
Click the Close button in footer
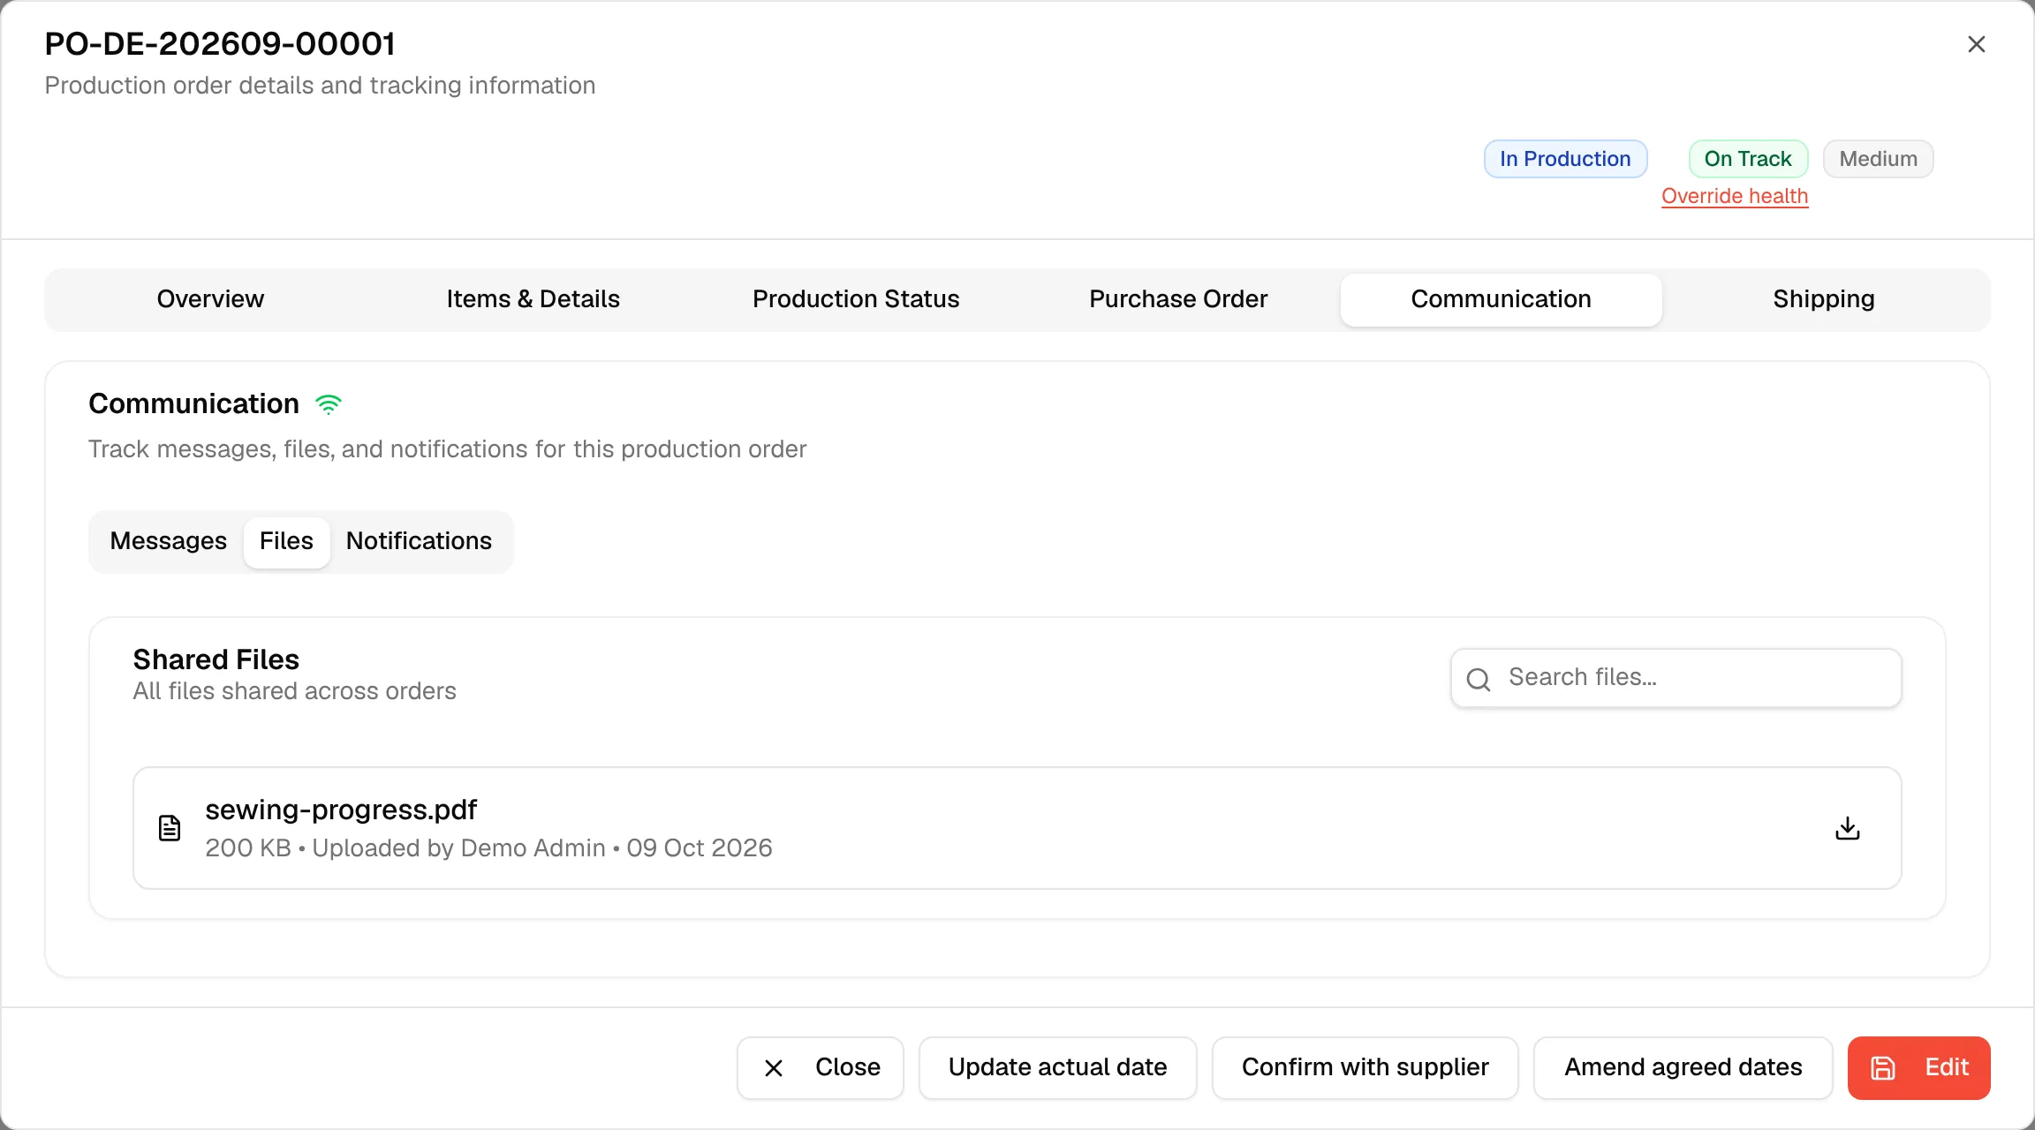coord(821,1067)
